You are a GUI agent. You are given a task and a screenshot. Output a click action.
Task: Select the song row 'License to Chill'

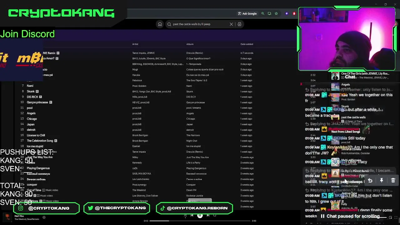[36, 135]
